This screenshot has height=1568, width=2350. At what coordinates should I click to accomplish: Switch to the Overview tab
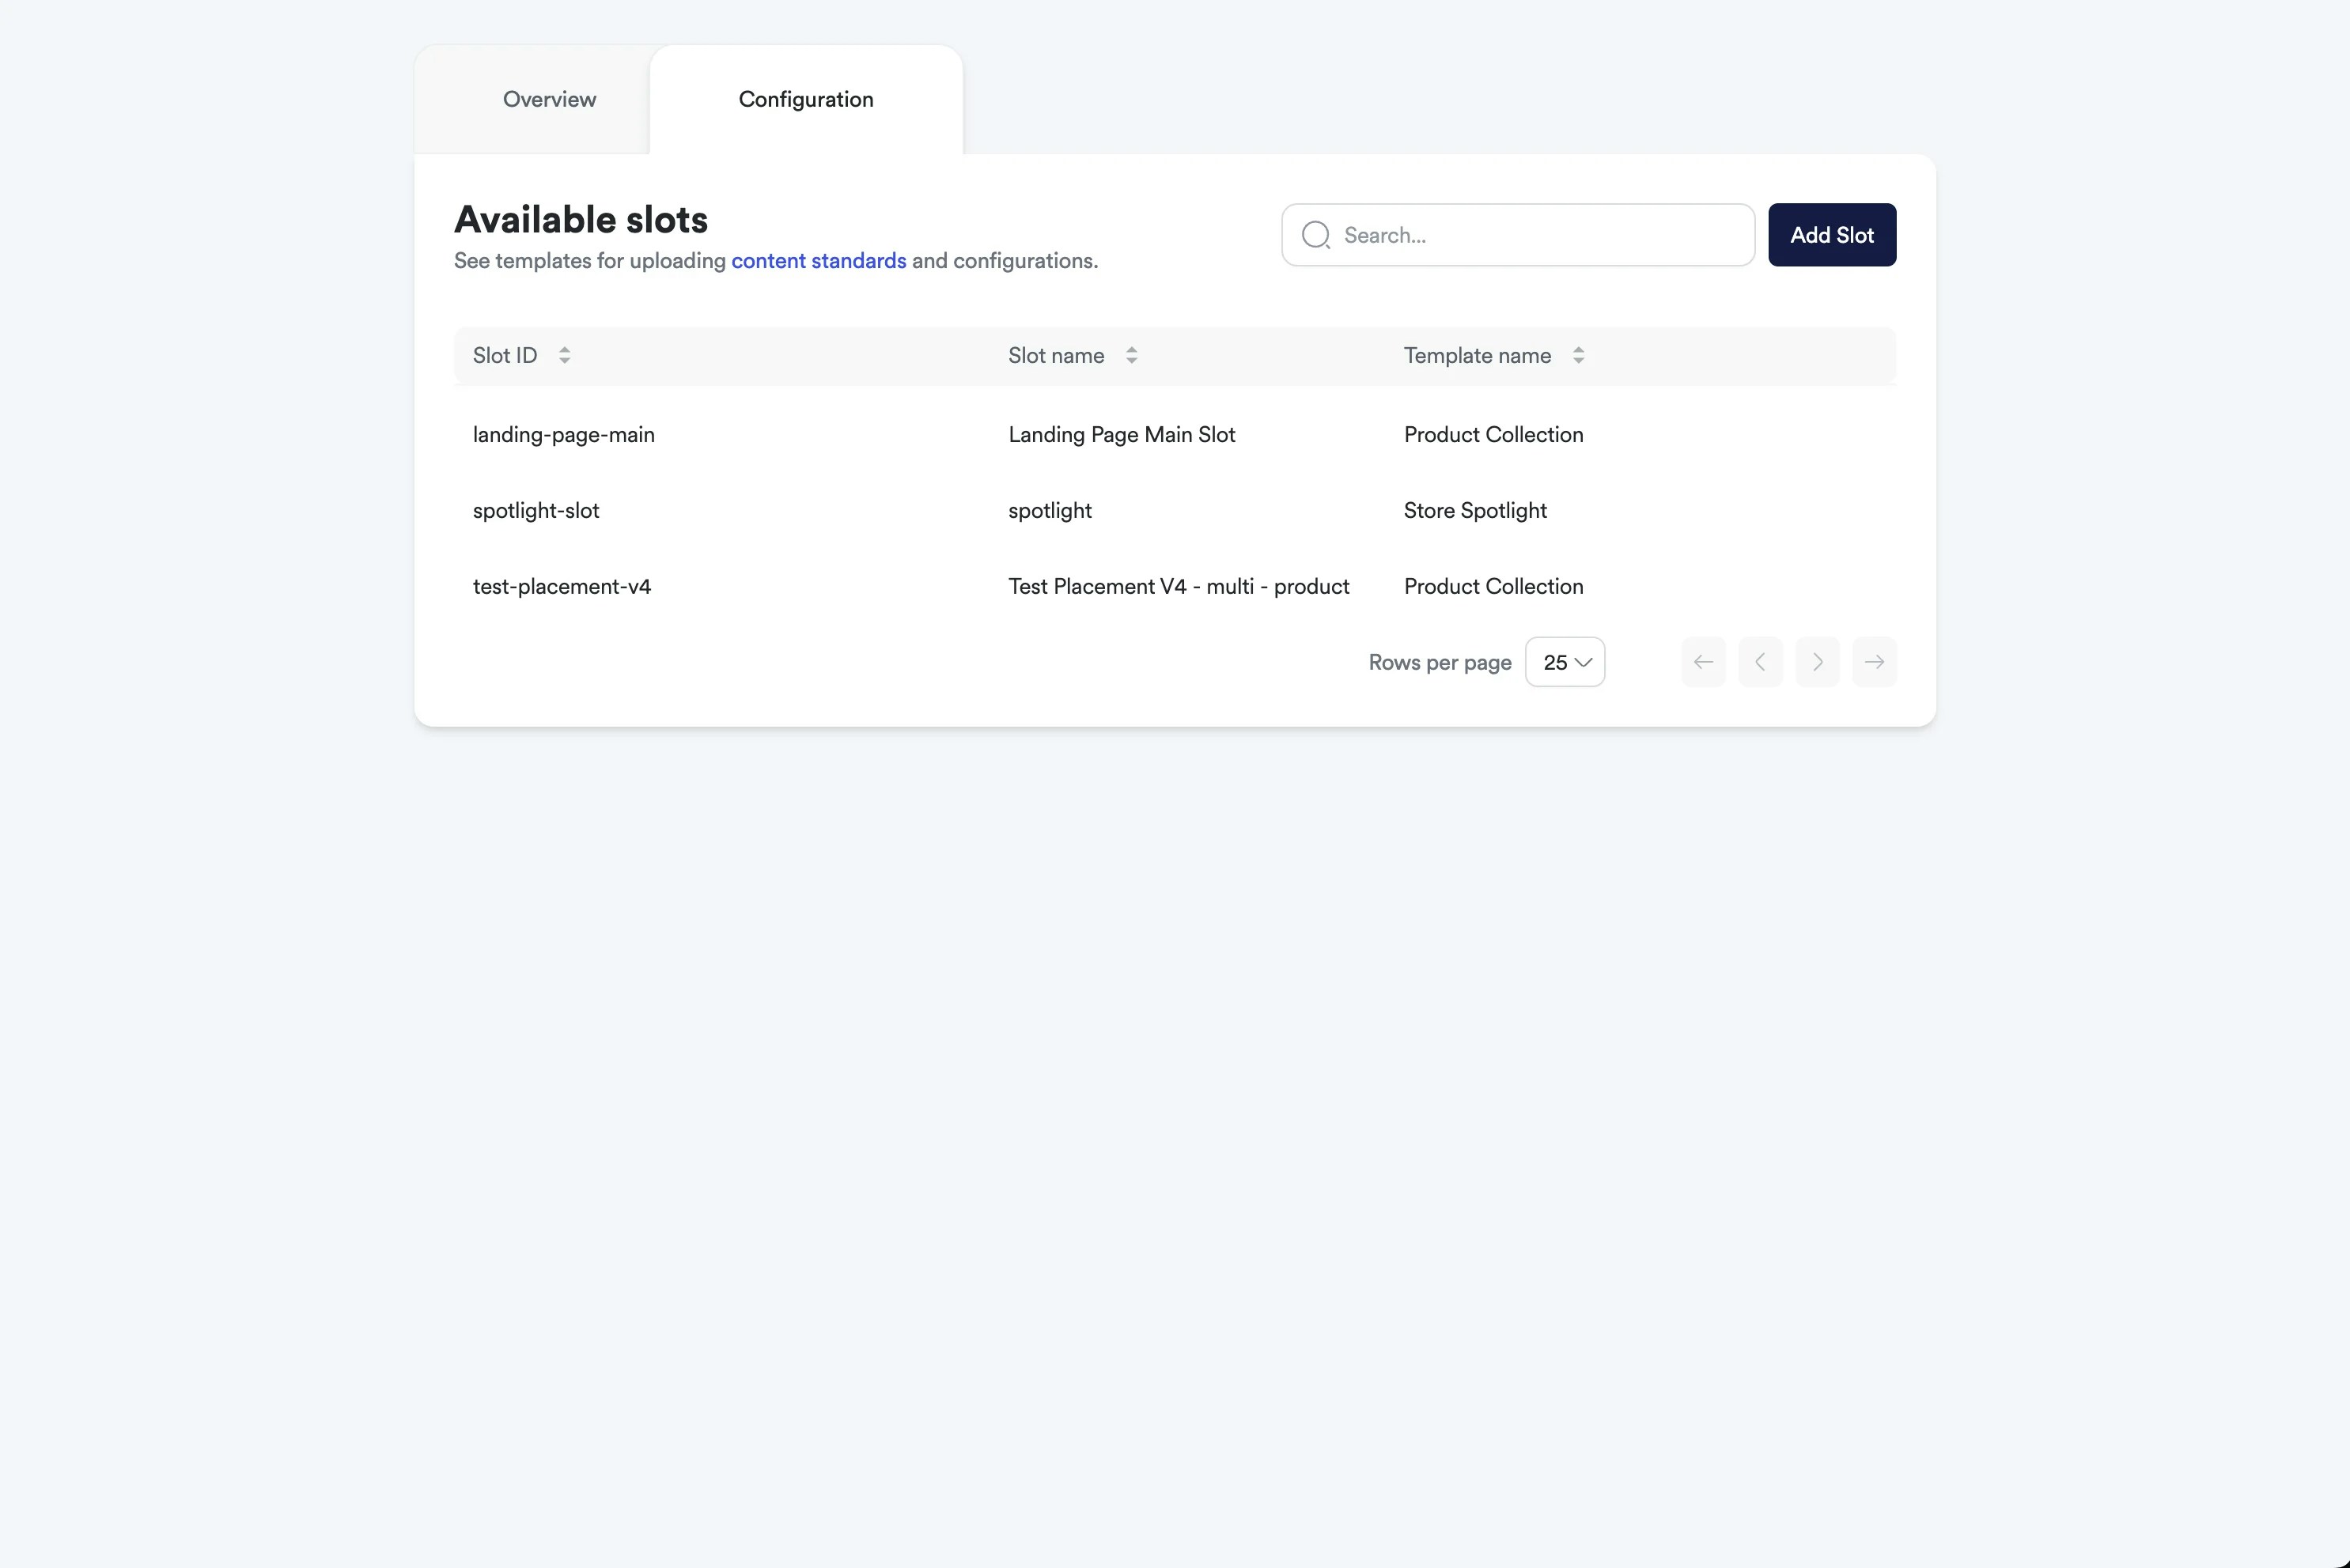tap(549, 99)
